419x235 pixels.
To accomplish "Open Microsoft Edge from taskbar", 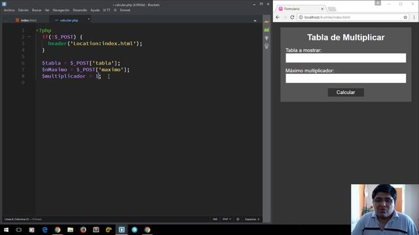I will coord(45,230).
